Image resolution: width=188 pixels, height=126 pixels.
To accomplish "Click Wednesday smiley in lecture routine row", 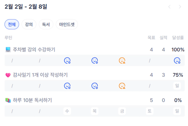I will tap(67, 61).
